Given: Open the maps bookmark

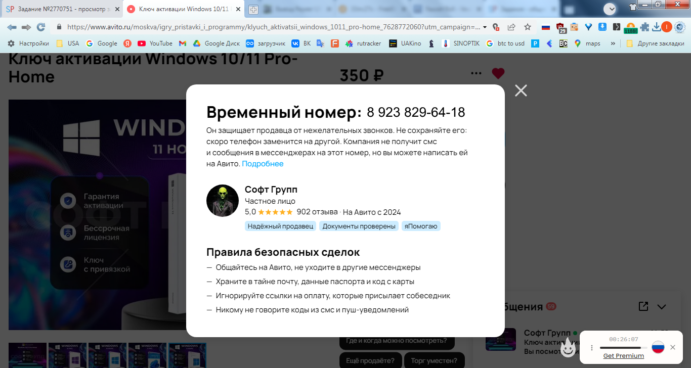Looking at the screenshot, I should (x=587, y=43).
